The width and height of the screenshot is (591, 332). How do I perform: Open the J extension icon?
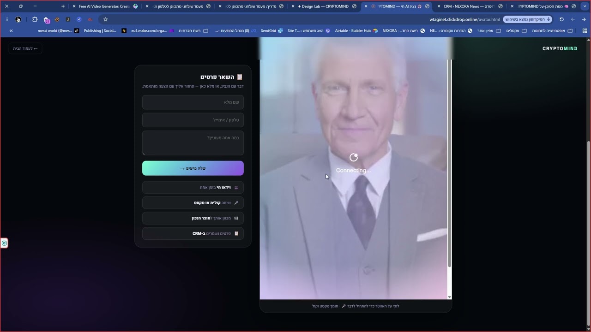click(68, 19)
